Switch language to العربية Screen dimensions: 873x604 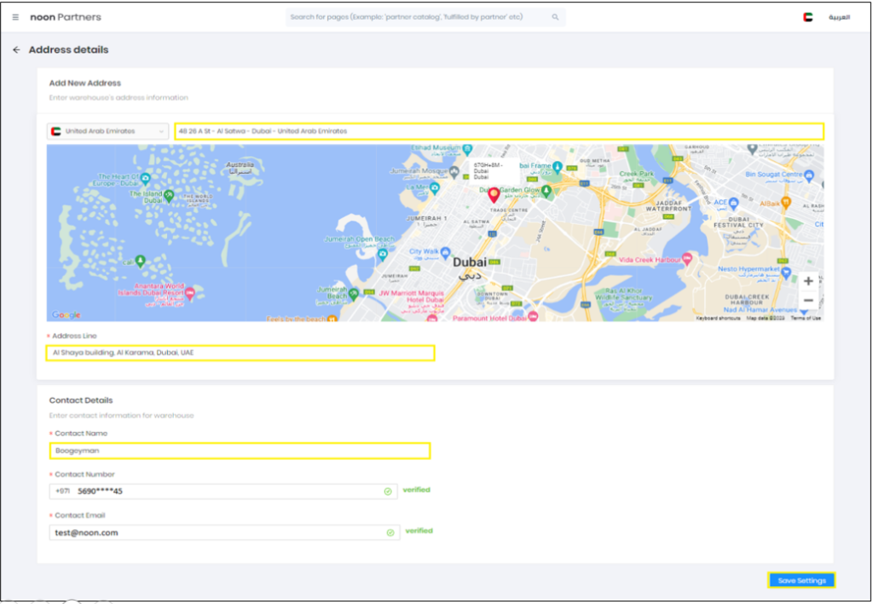click(x=839, y=17)
